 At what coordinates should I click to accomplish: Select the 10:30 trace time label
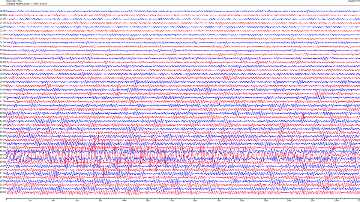tap(3, 94)
